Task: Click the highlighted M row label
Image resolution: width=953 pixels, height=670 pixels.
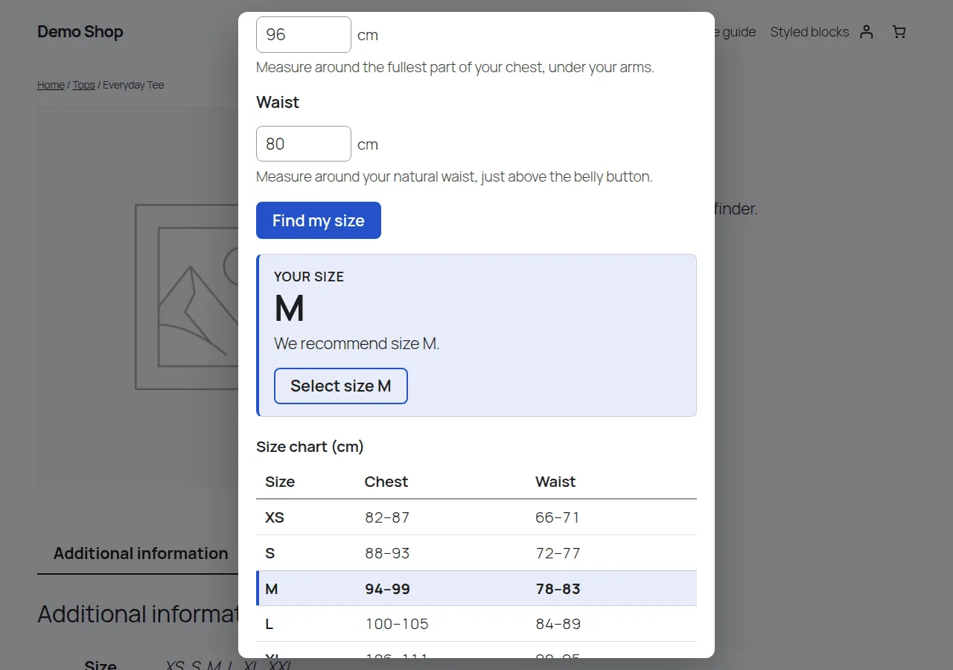Action: [272, 589]
